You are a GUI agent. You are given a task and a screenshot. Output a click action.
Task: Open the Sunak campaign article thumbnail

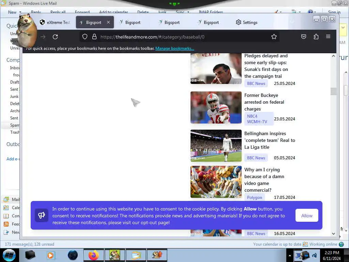tap(216, 69)
